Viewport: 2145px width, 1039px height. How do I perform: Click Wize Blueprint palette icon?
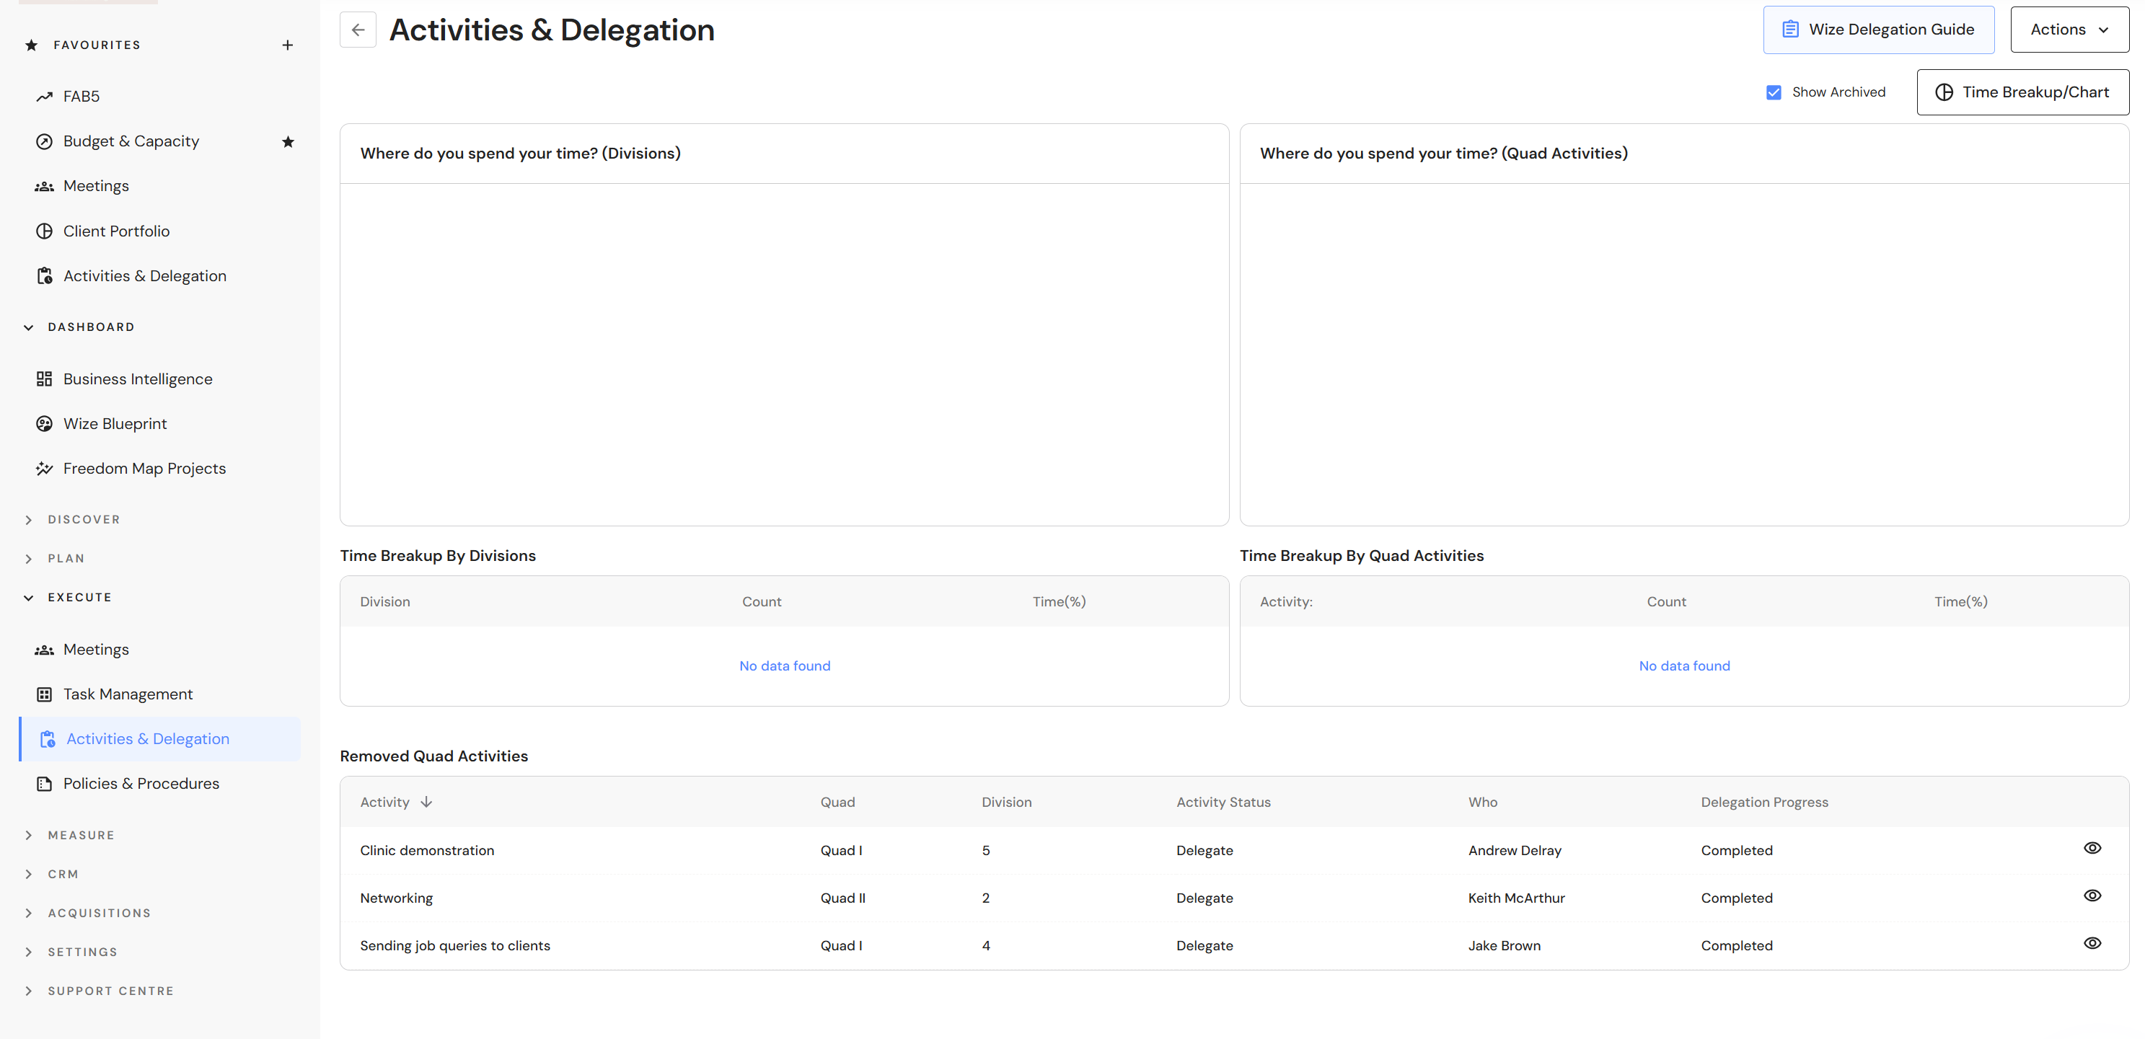click(44, 424)
